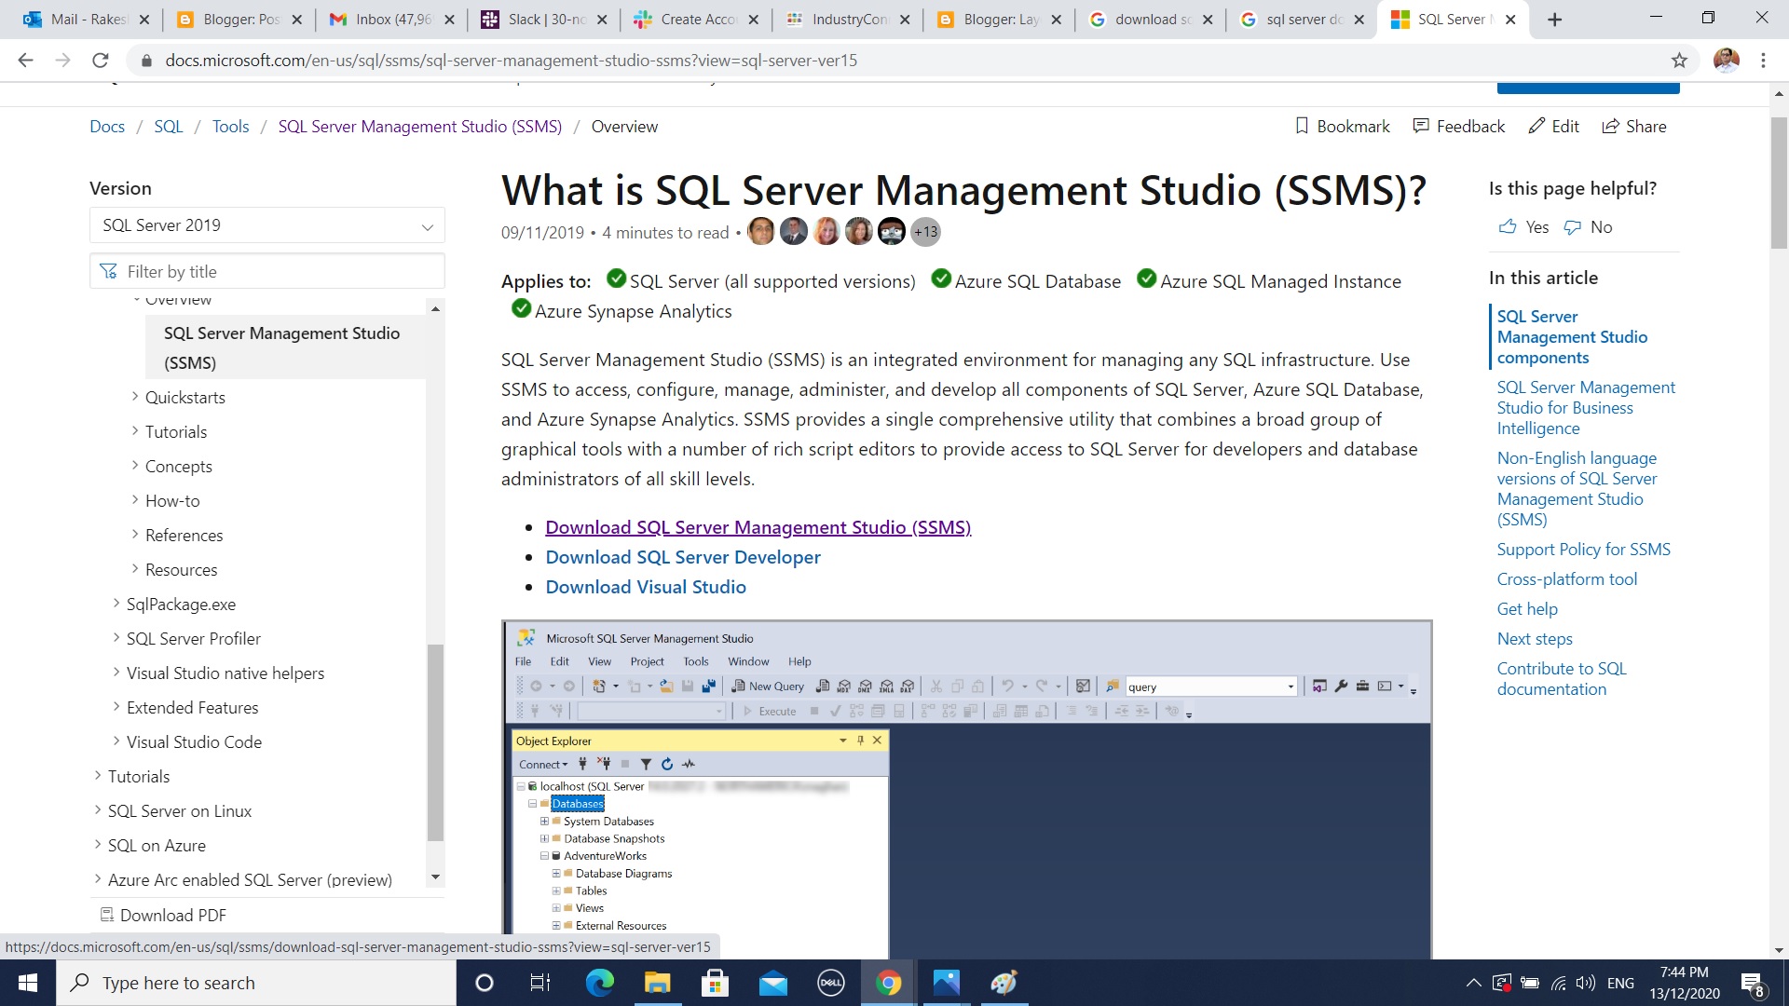The image size is (1789, 1006).
Task: Click the Share icon on the docs page
Action: pos(1611,126)
